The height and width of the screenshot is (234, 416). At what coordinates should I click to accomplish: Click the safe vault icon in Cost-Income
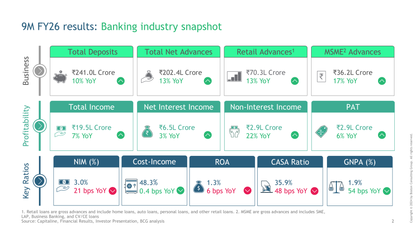point(131,186)
